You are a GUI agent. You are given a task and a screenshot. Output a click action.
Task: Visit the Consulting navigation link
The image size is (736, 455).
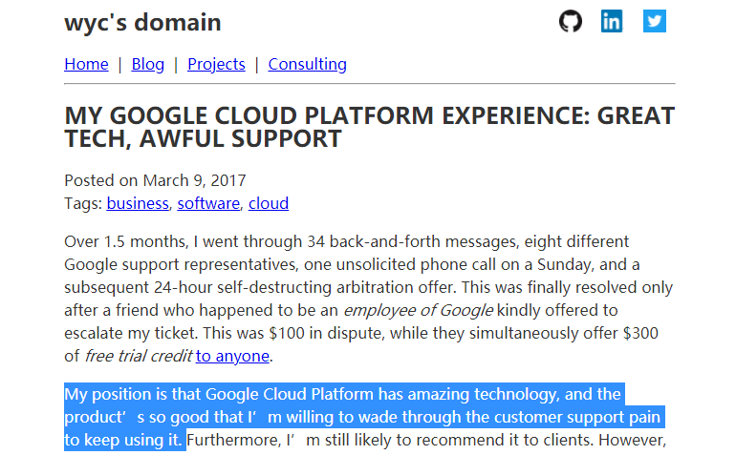pyautogui.click(x=308, y=64)
